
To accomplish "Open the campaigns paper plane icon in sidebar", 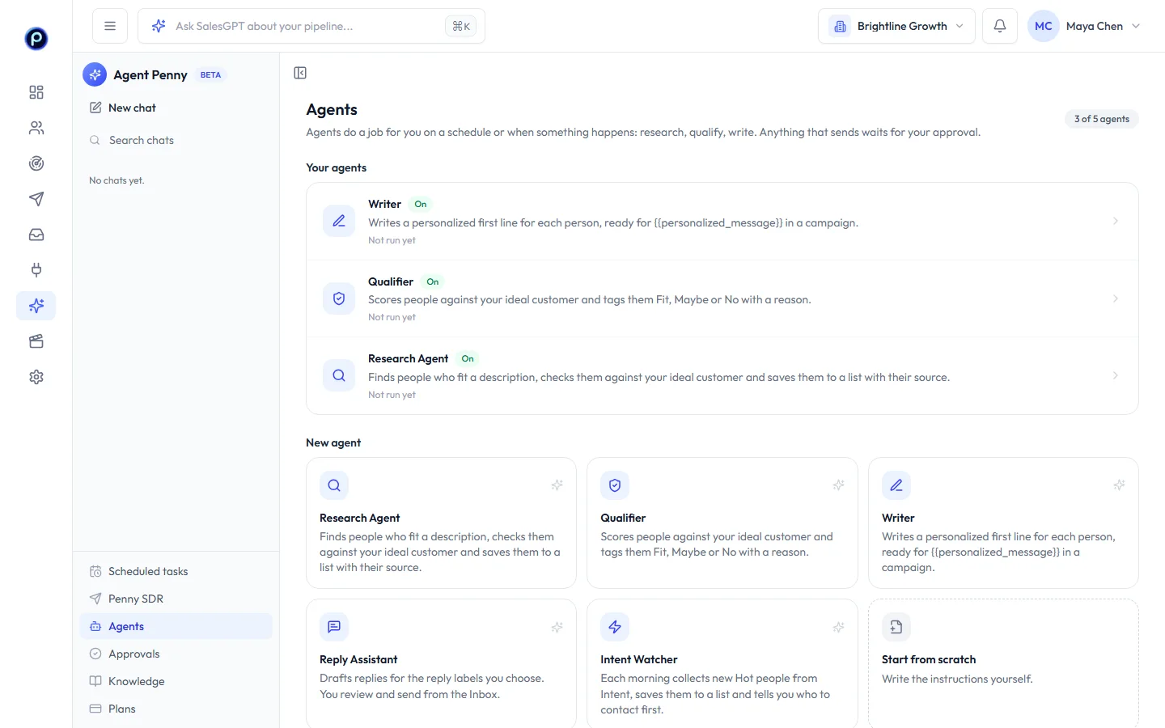I will (36, 199).
